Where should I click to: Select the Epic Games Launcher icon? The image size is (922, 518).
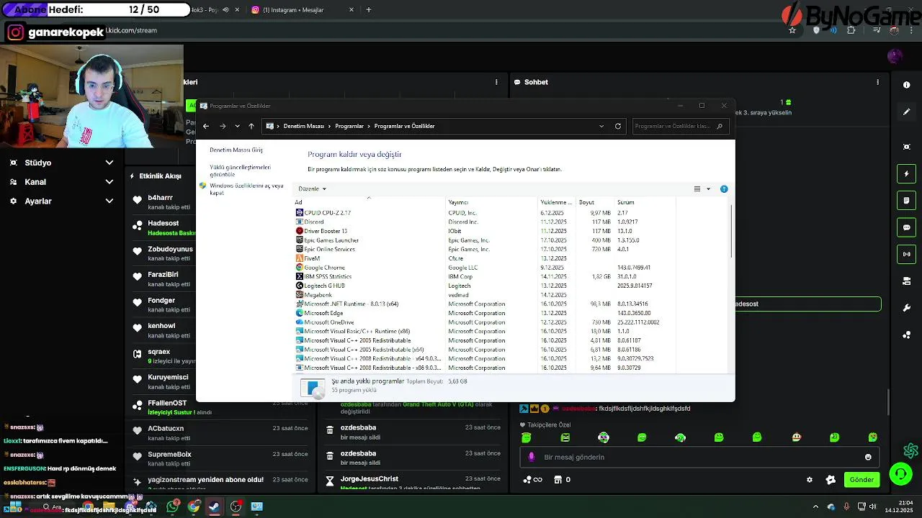[x=300, y=240]
